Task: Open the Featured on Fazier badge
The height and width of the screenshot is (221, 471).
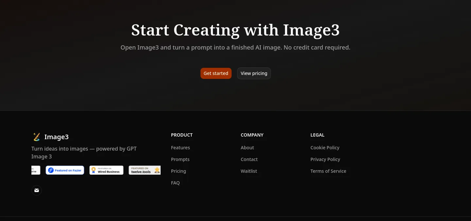Action: click(65, 170)
